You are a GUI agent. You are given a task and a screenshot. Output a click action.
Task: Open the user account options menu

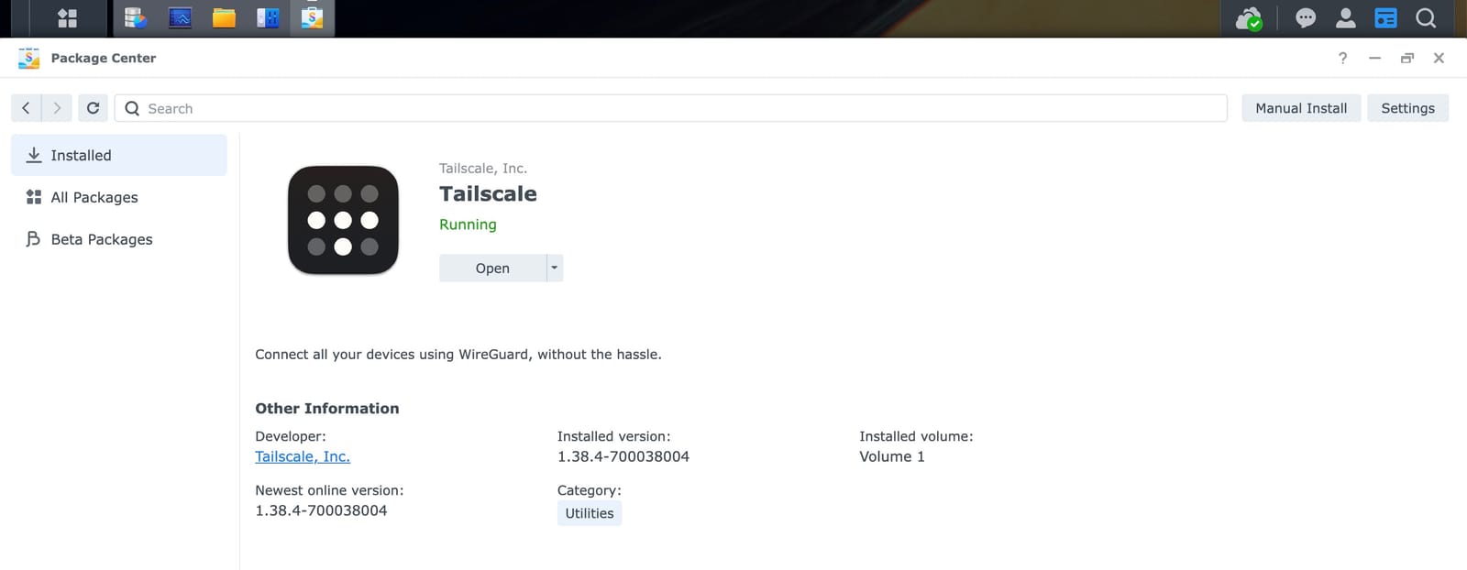(x=1346, y=18)
